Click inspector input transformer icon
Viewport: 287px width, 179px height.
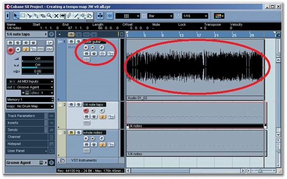click(x=50, y=43)
